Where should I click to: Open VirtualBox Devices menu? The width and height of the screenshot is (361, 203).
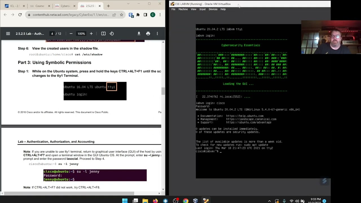coord(213,9)
